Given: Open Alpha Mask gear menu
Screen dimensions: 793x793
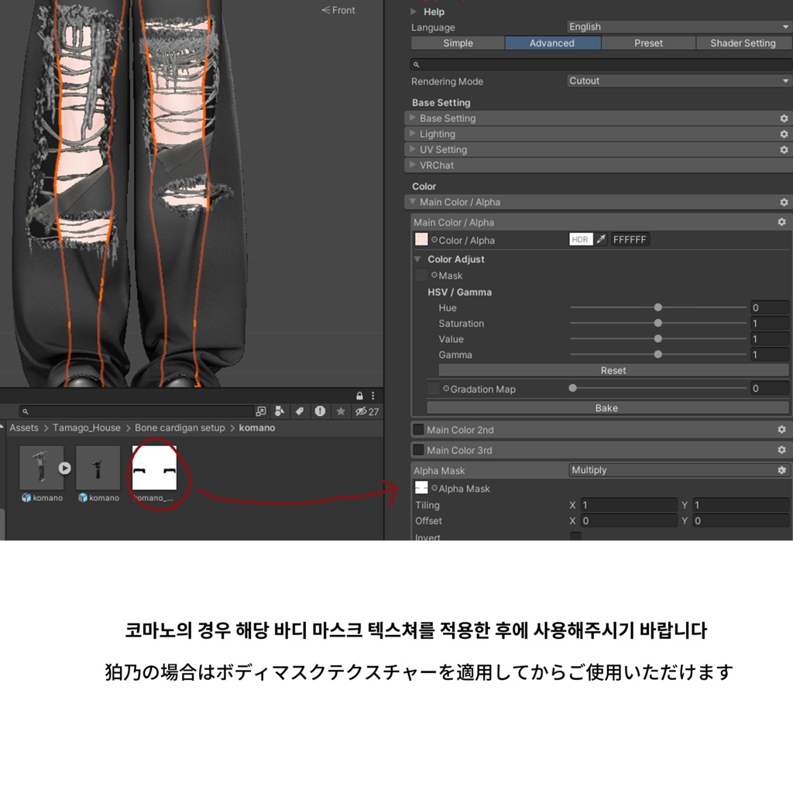Looking at the screenshot, I should pos(782,470).
